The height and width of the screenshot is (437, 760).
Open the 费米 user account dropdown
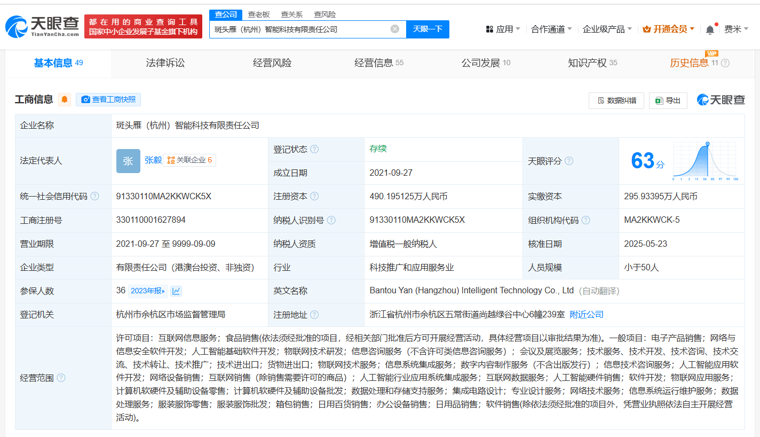coord(736,29)
